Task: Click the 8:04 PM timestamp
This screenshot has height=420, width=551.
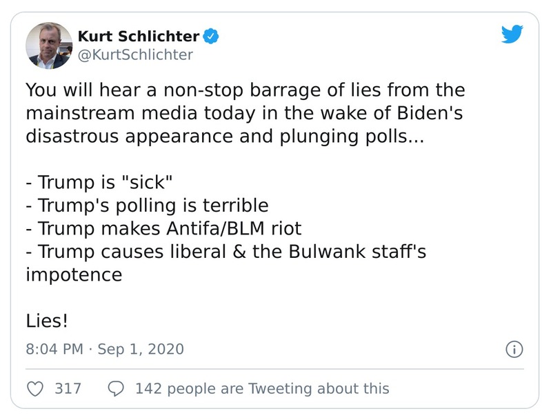Action: point(54,349)
